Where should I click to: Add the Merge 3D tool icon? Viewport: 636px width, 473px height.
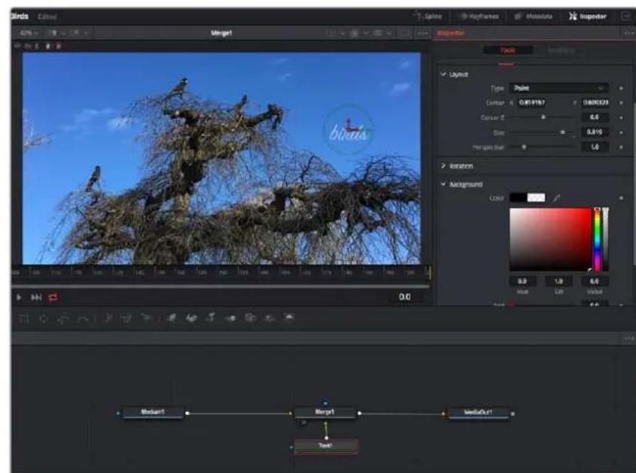(x=230, y=318)
